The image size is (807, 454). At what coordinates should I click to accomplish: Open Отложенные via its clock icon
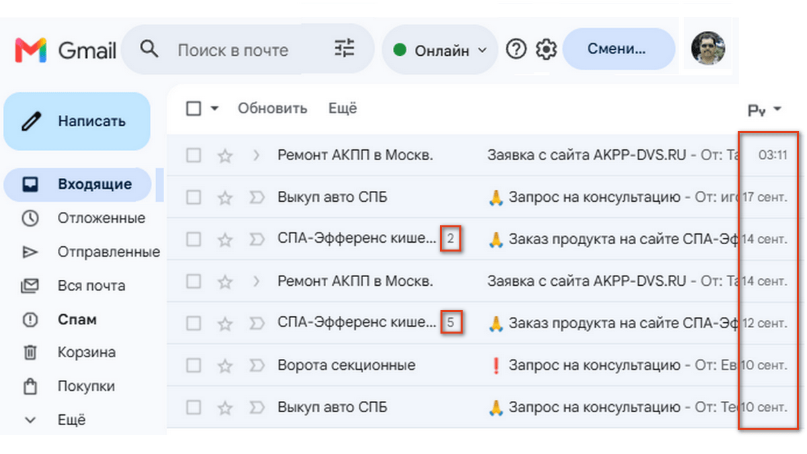[x=30, y=219]
